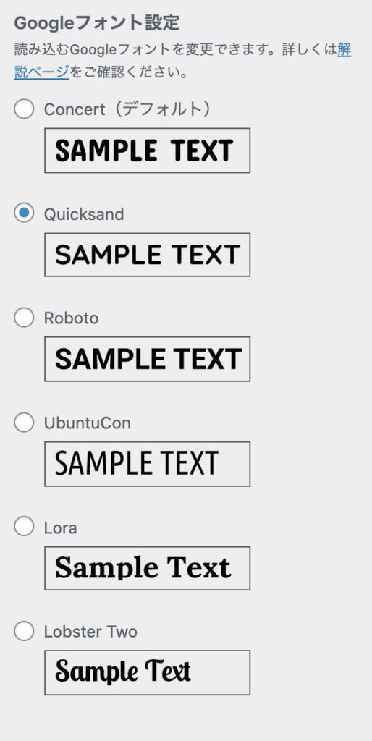Select the Concert (デフォルト) radio button
This screenshot has height=741, width=372.
click(x=24, y=109)
